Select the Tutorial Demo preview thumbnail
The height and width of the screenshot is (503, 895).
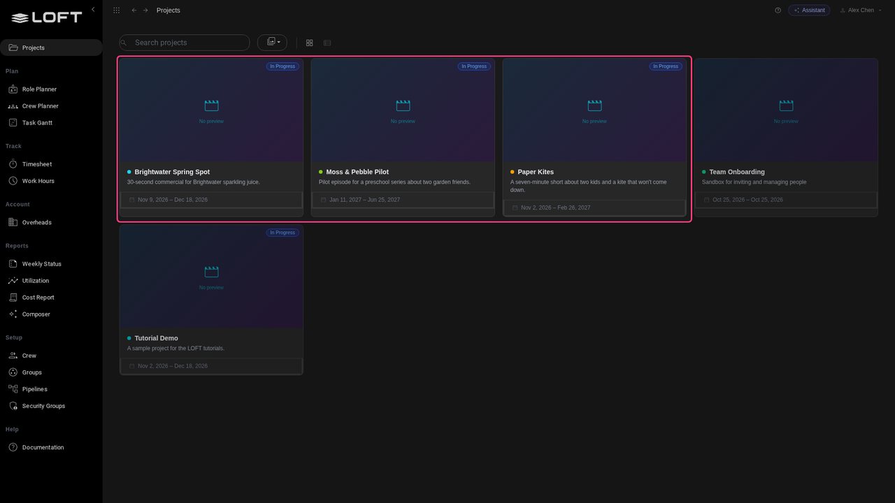click(x=211, y=277)
